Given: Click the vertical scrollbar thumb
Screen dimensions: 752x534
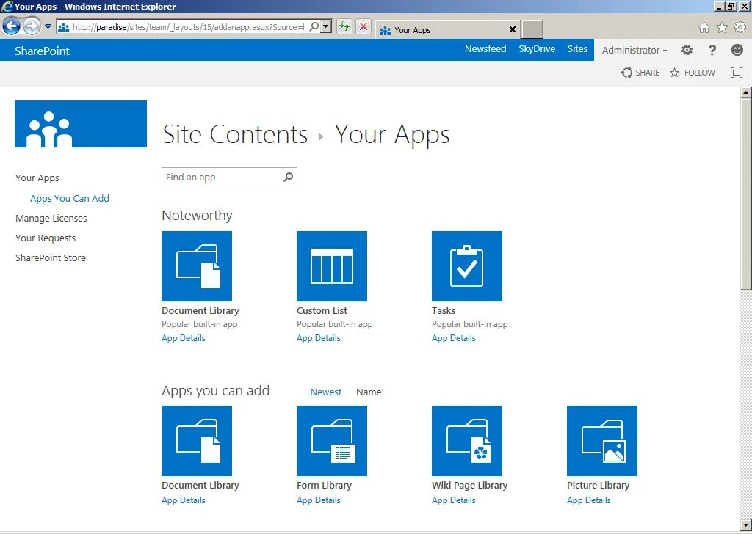Looking at the screenshot, I should [746, 194].
